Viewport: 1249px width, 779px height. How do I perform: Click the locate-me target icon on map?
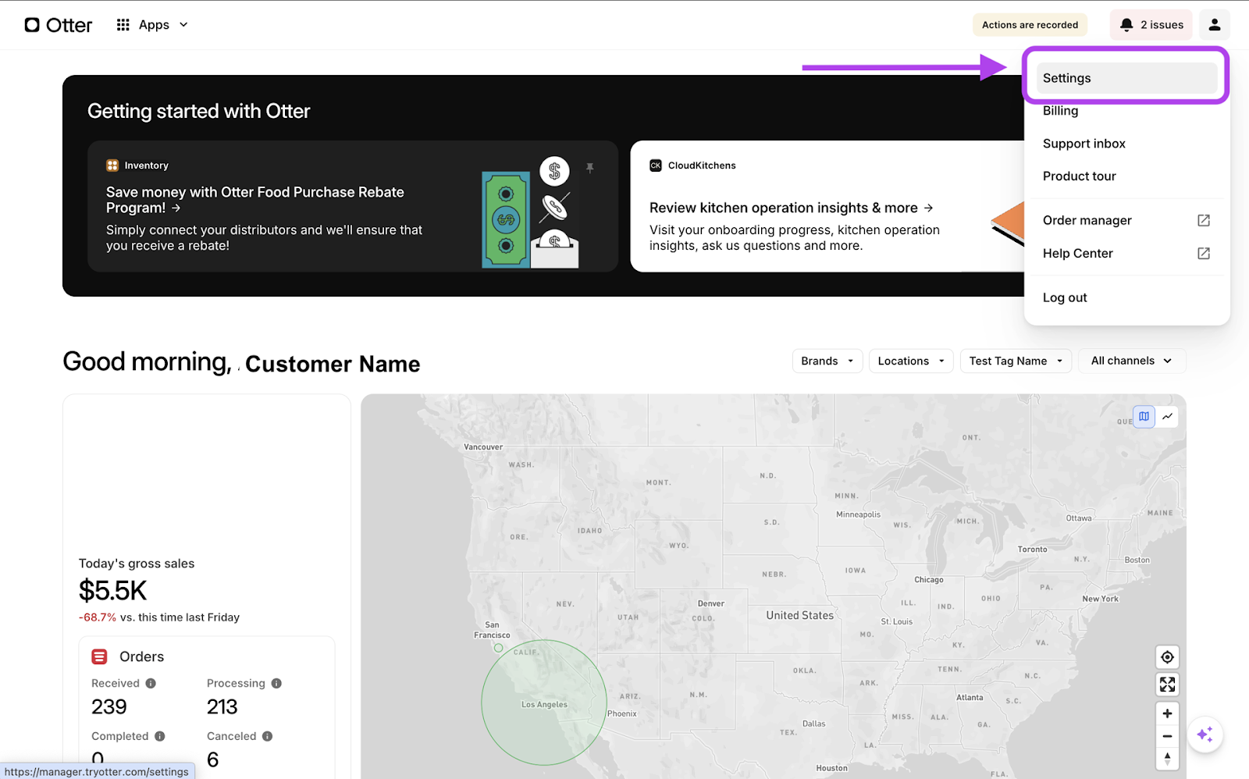(x=1167, y=657)
